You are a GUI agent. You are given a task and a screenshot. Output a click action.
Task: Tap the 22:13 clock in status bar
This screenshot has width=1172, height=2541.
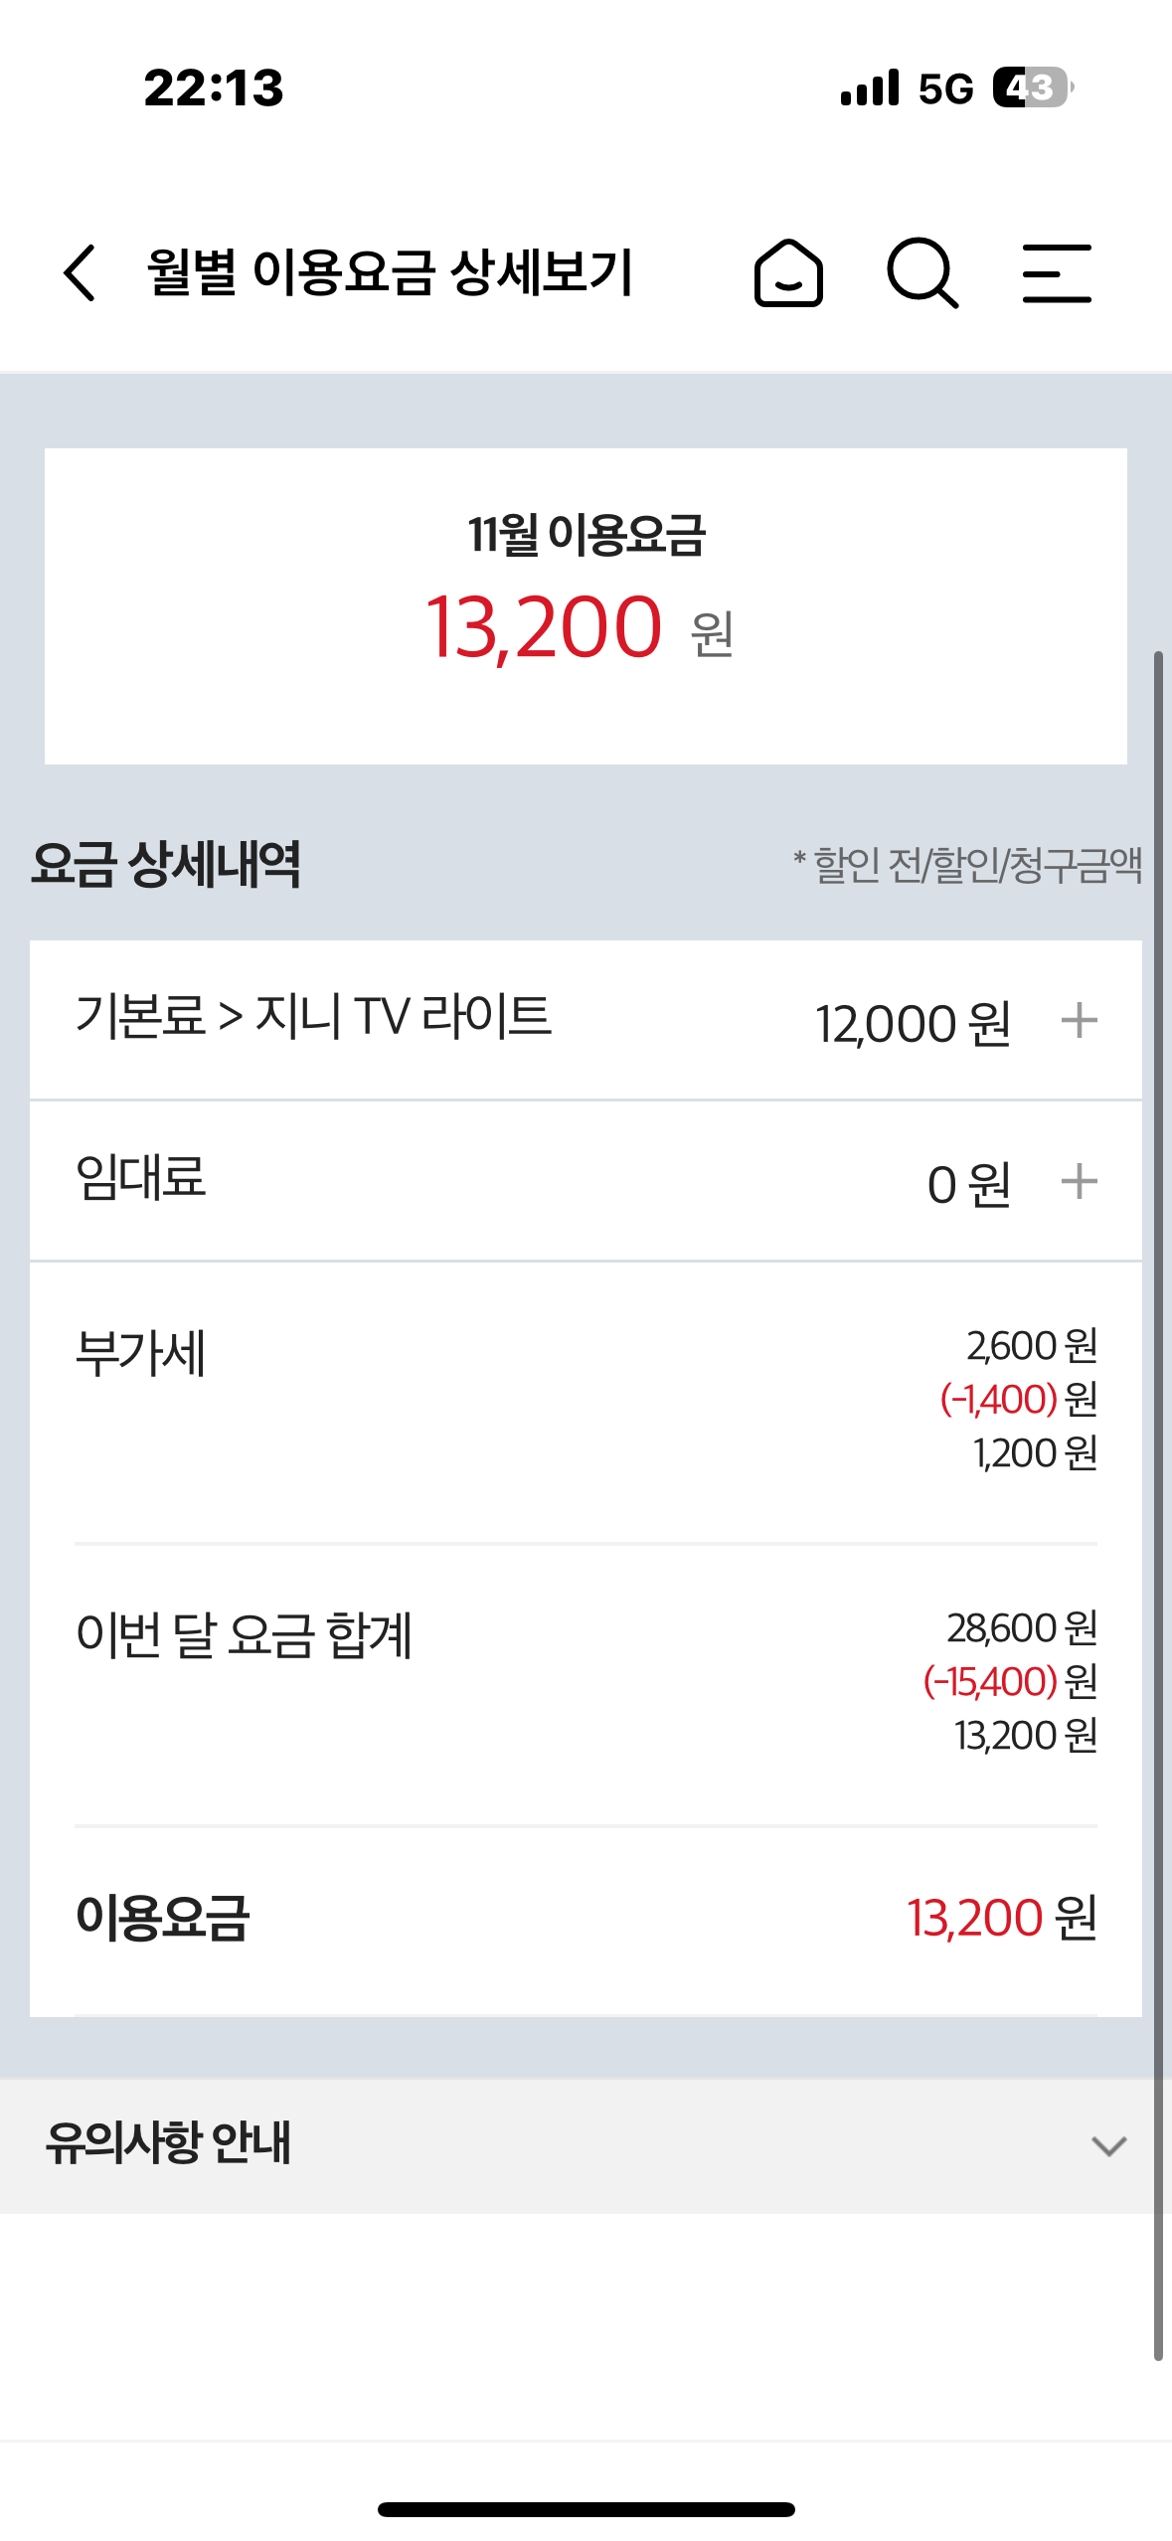(214, 87)
